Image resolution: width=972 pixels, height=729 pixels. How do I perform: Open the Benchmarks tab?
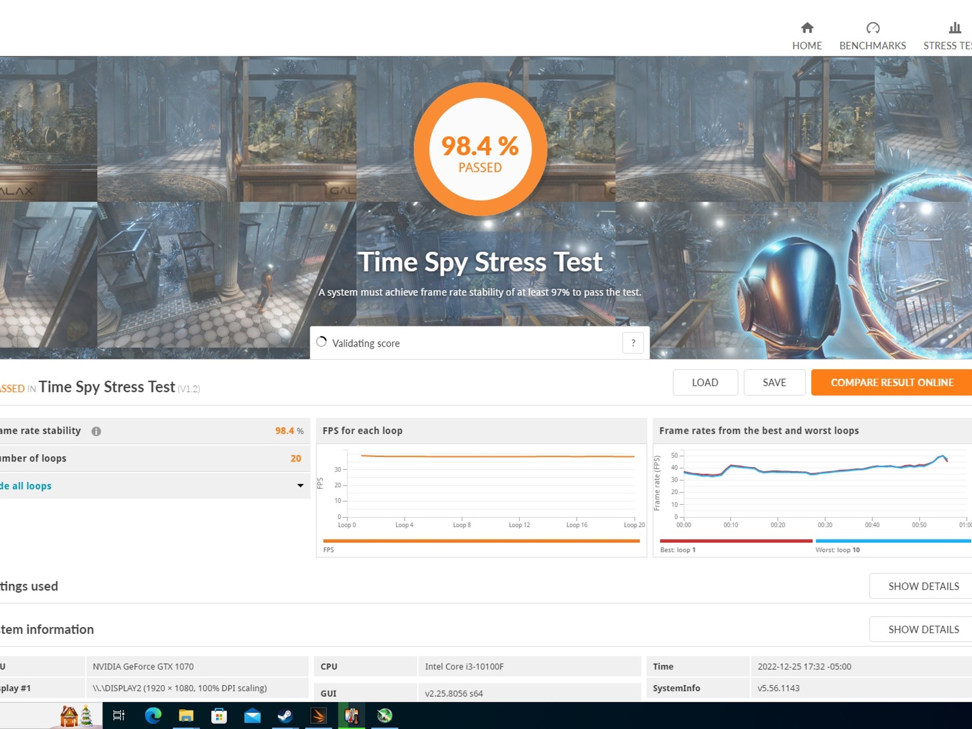pyautogui.click(x=872, y=36)
